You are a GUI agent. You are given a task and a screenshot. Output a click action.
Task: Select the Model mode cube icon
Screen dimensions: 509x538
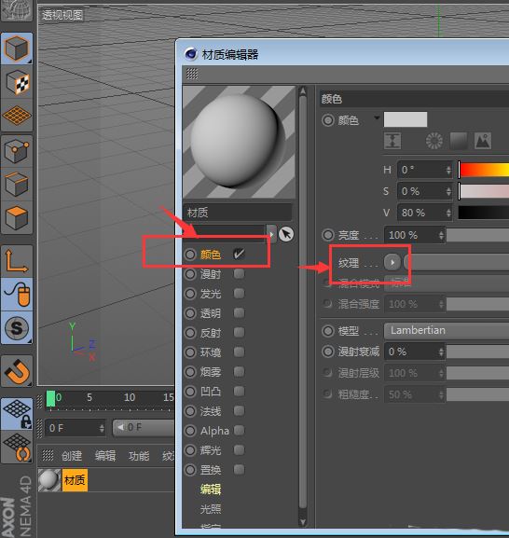(x=17, y=48)
